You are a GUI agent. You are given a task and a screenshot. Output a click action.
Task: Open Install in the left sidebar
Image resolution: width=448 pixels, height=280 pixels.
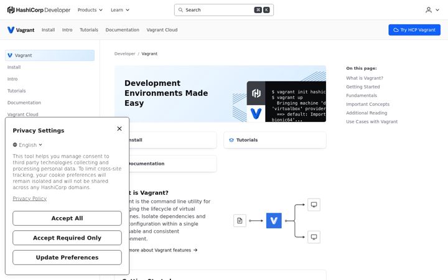[x=14, y=67]
